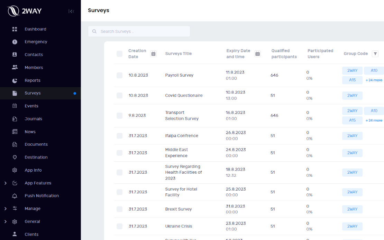Click the Group Code filter icon
This screenshot has width=384, height=240.
tap(375, 54)
